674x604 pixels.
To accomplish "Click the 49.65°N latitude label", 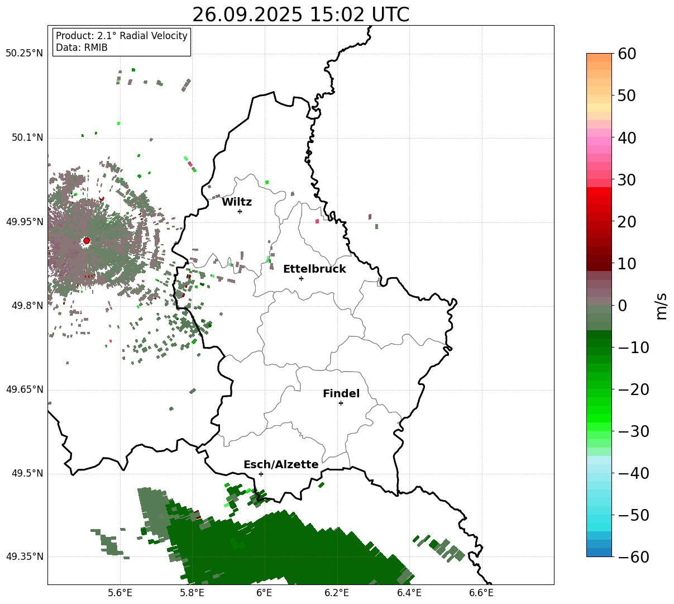I will coord(24,389).
